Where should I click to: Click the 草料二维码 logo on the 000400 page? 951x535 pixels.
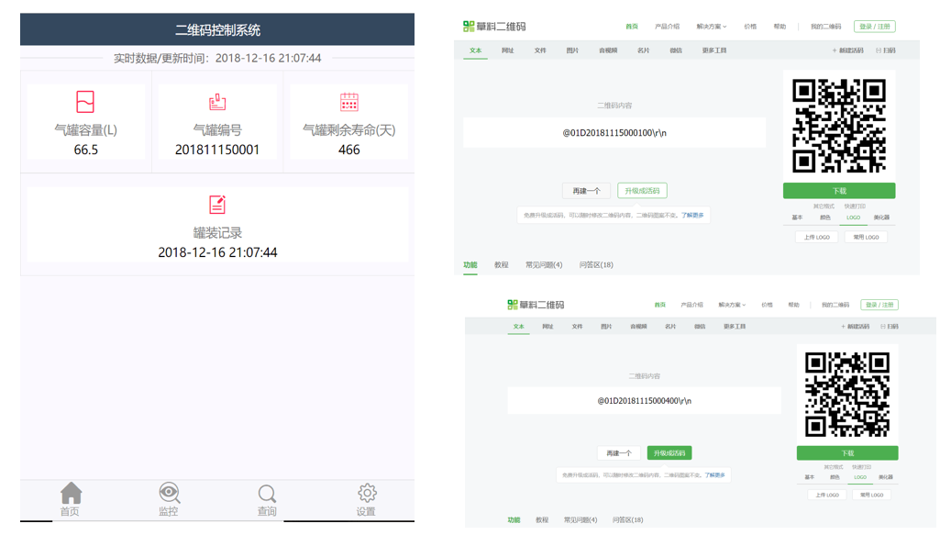pos(536,305)
